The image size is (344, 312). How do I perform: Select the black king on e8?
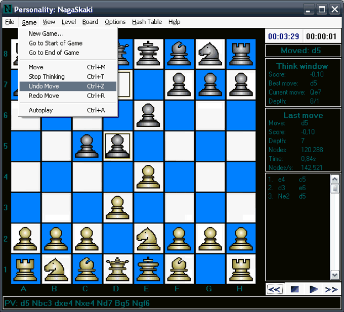point(149,54)
